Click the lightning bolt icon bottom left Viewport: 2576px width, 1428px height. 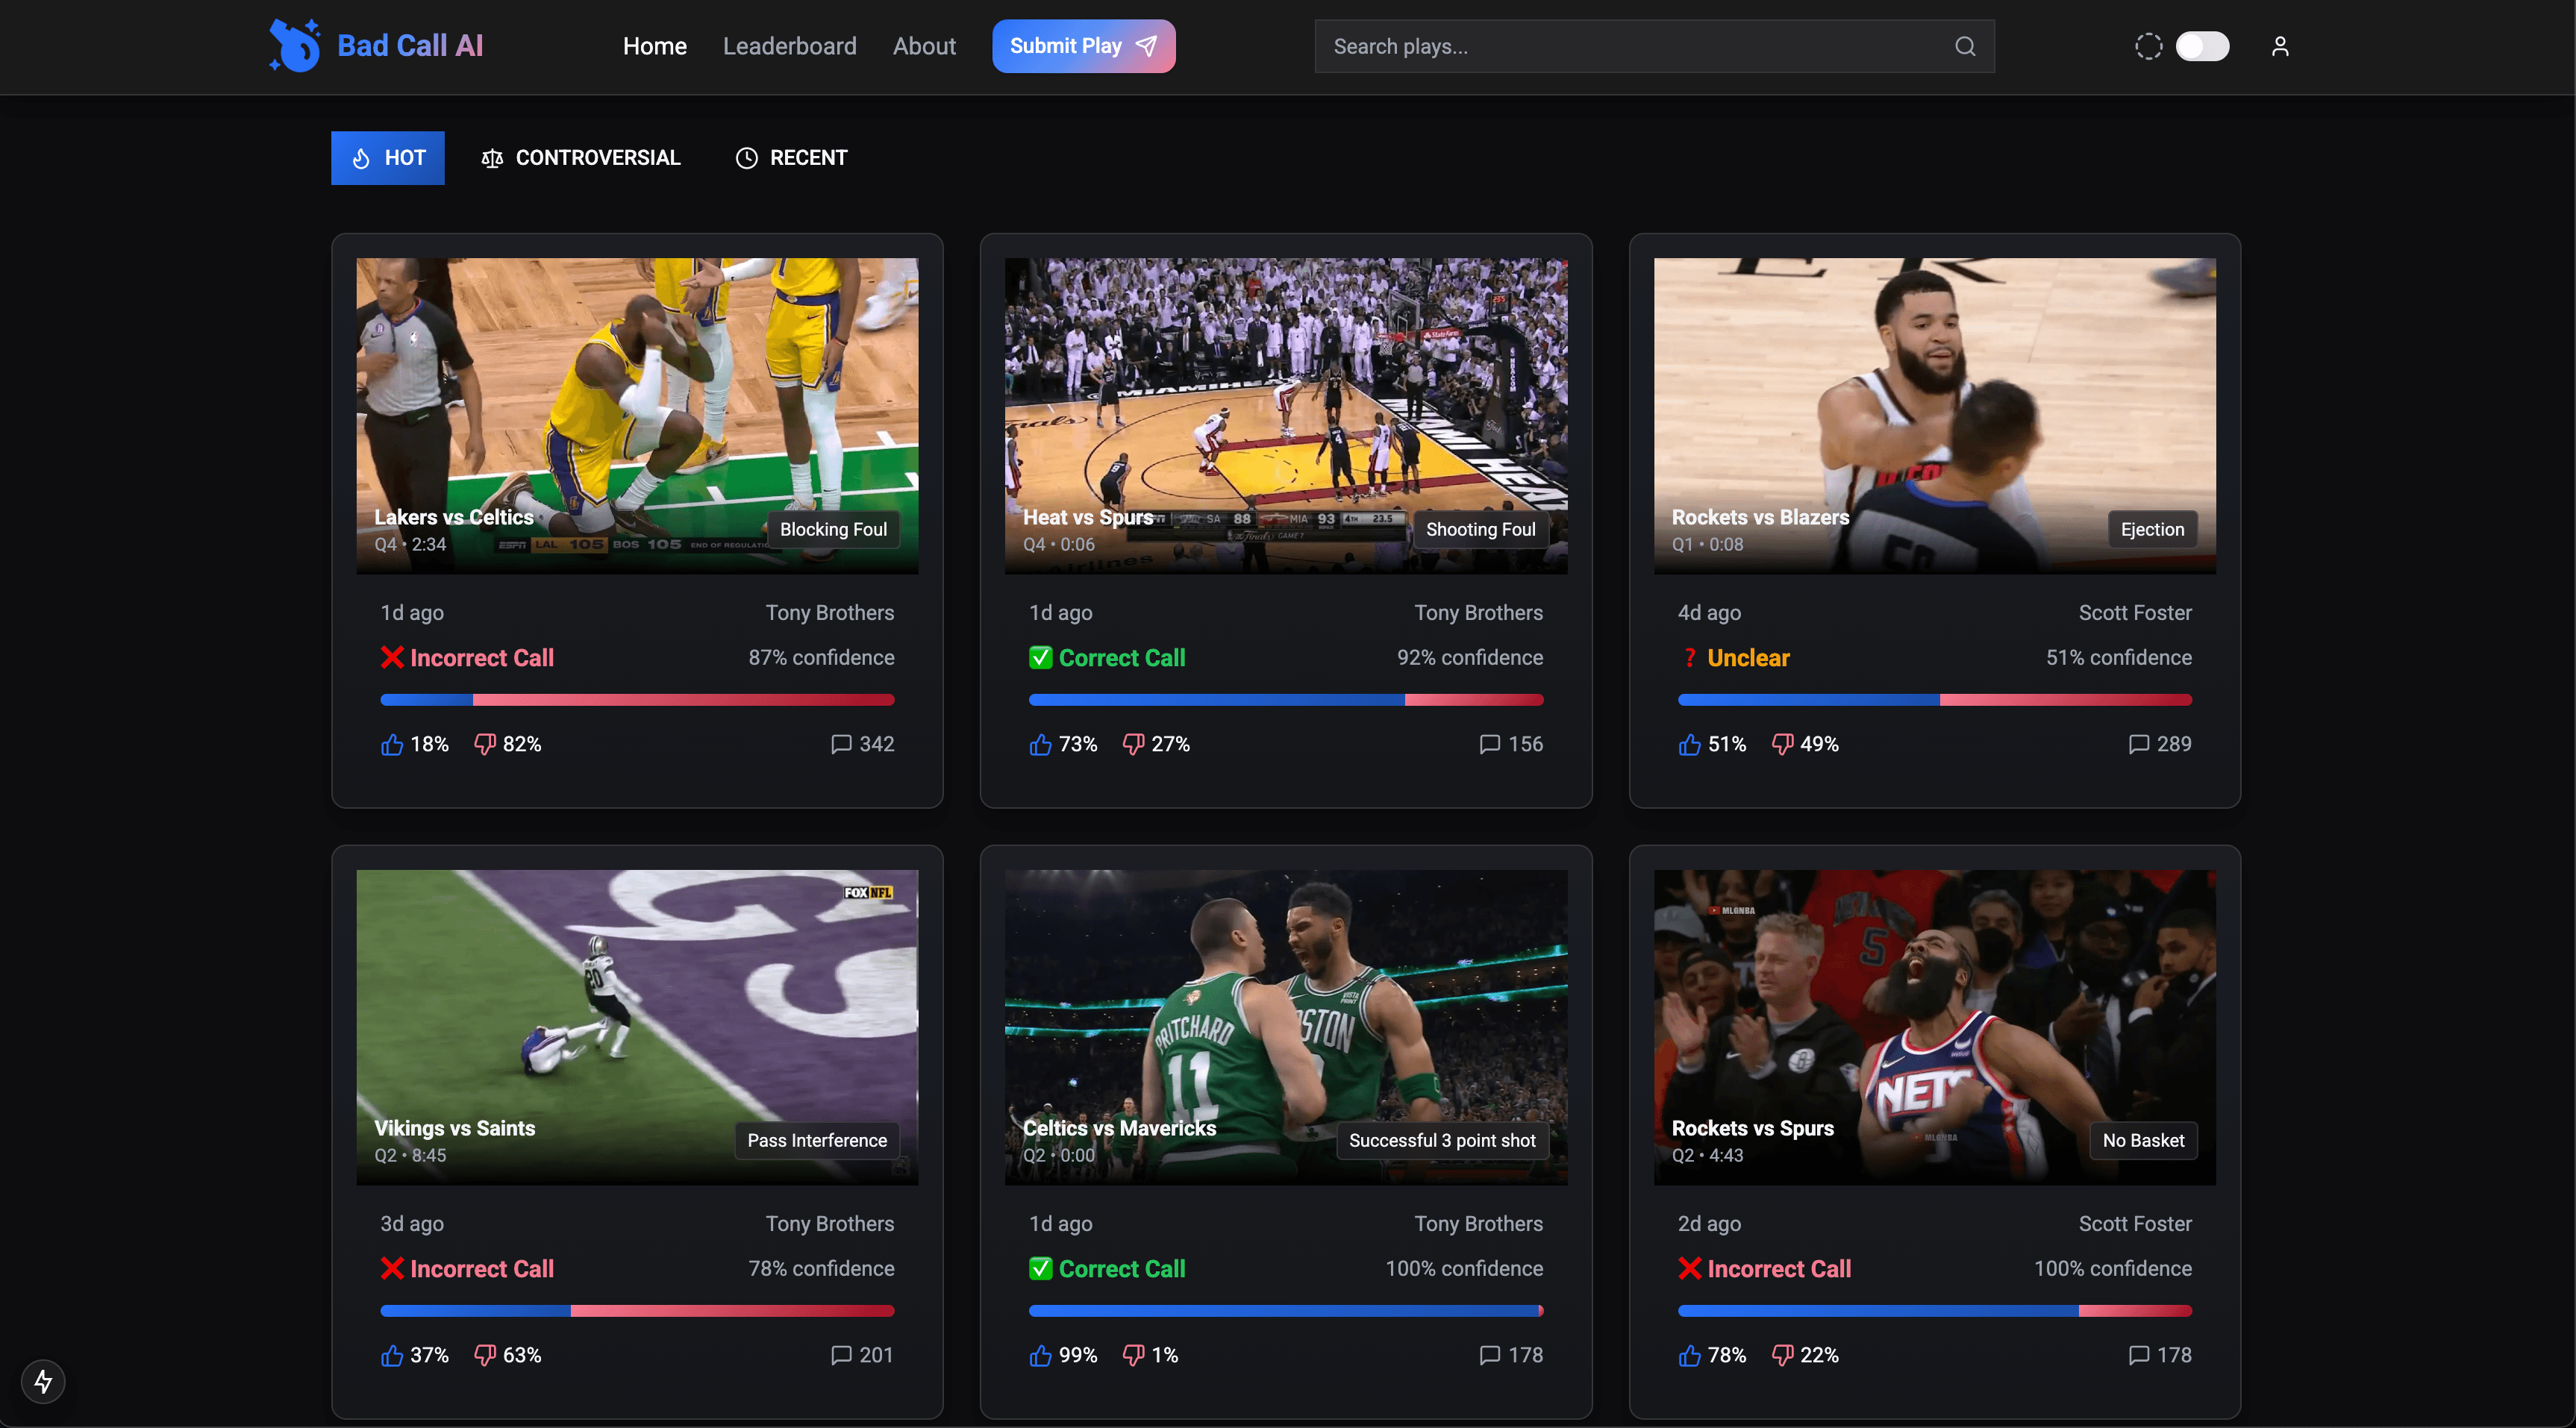(x=43, y=1381)
